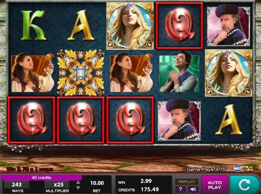This screenshot has height=194, width=261.
Task: Click the 40 credits purple bar
Action: coord(41,178)
